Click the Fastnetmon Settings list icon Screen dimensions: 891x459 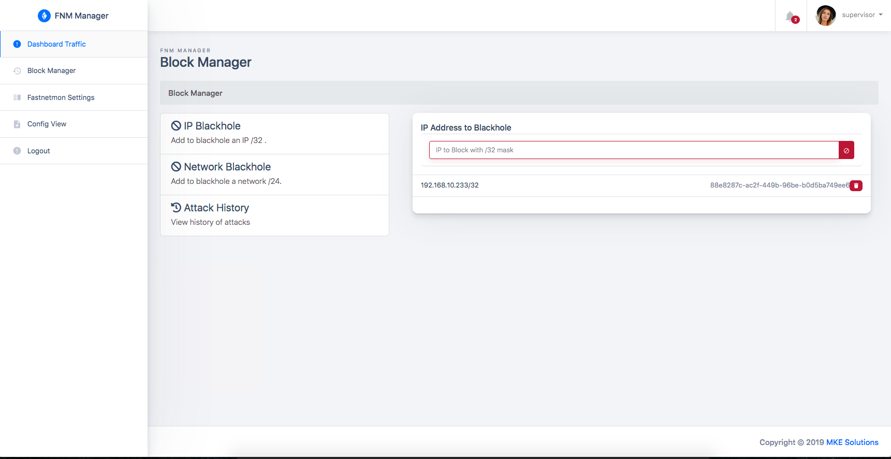coord(17,97)
